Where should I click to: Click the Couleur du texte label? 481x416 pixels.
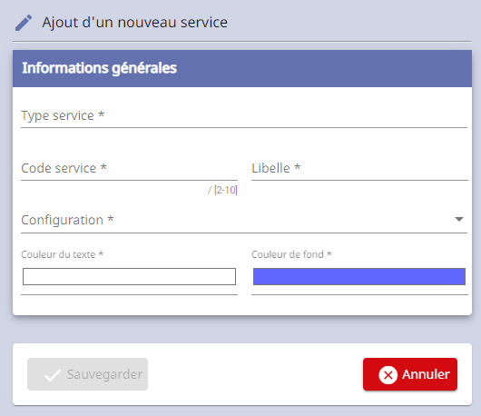click(x=62, y=254)
